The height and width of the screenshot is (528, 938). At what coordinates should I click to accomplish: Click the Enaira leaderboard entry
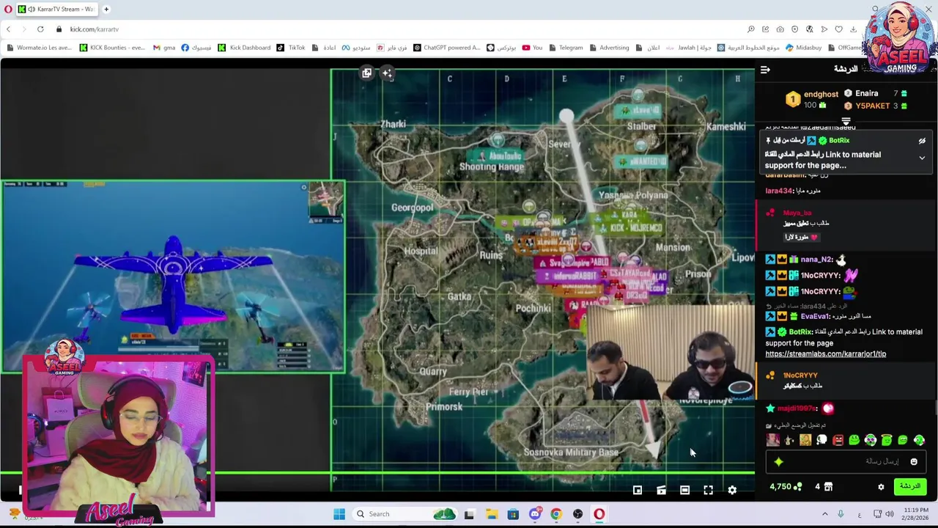(x=876, y=93)
